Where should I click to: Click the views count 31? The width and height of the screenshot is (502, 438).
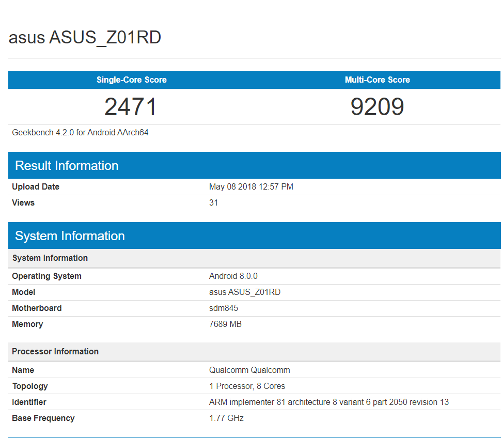click(x=213, y=202)
